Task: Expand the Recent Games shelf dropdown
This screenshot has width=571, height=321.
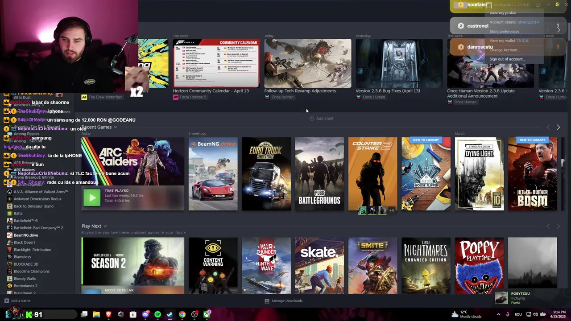Action: tap(115, 128)
